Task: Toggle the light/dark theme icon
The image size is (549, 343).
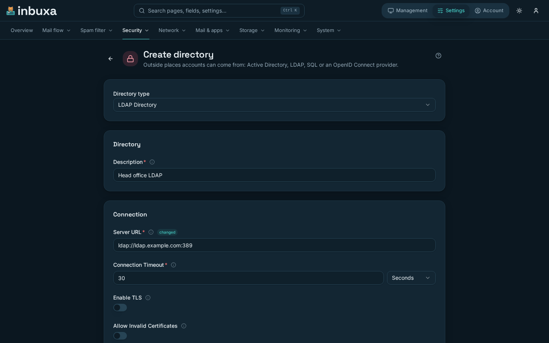Action: click(x=519, y=11)
